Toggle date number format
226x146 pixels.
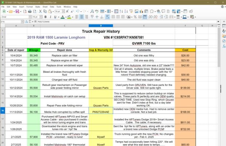145,17
